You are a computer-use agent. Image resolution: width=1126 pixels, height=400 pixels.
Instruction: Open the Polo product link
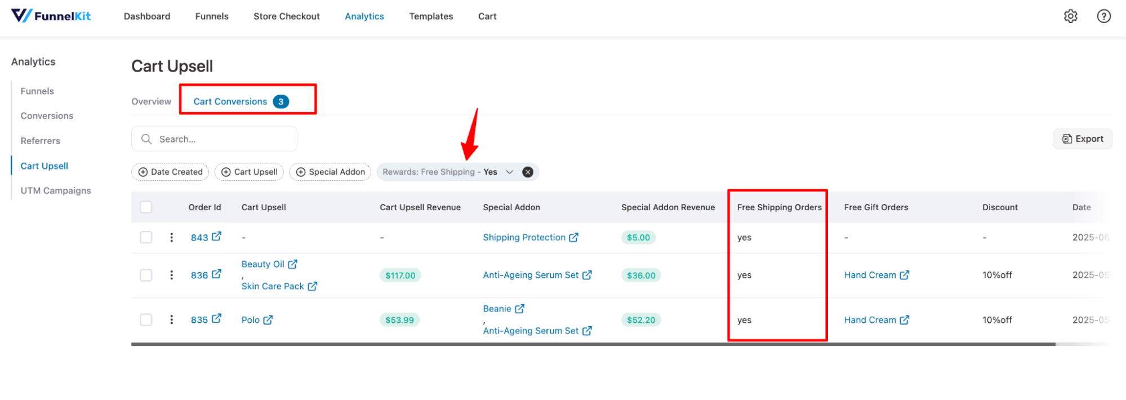(251, 320)
